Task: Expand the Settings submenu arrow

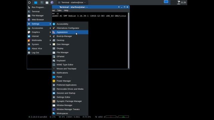Action: 50,24
